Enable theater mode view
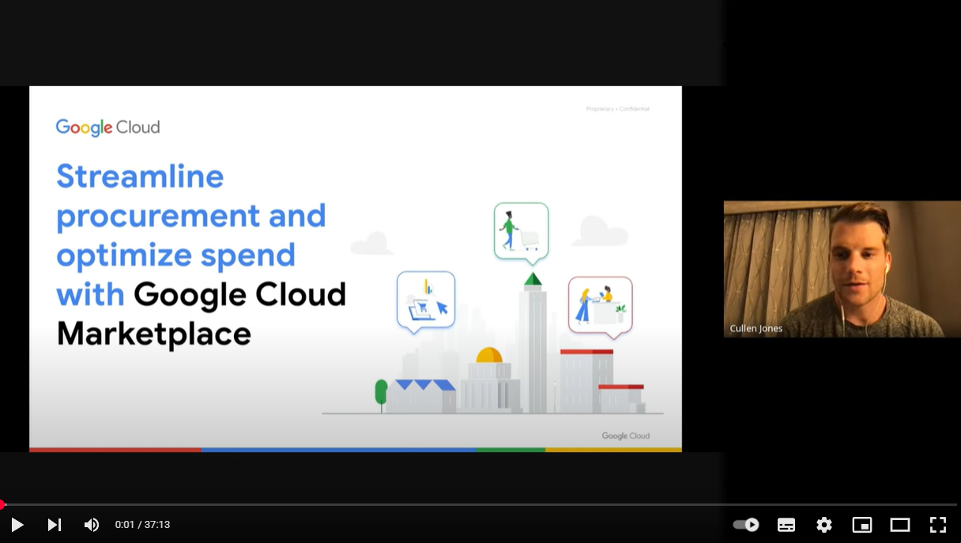 900,525
